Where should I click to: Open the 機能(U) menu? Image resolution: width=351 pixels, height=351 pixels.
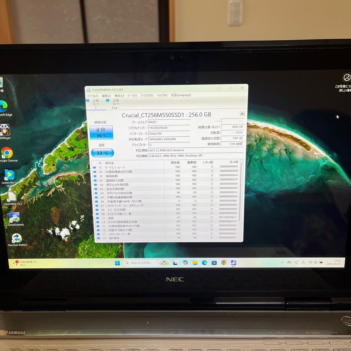[x=119, y=96]
